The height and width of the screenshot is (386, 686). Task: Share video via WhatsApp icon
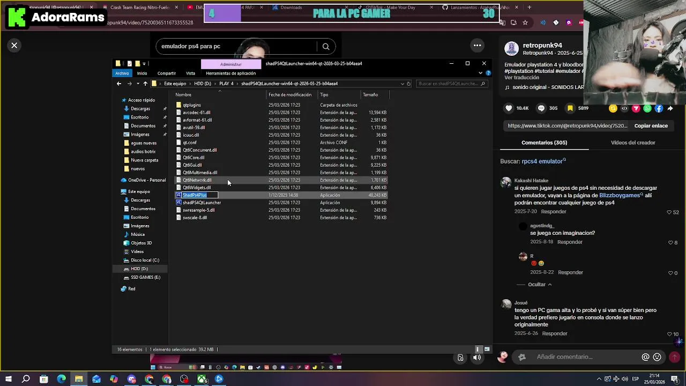(647, 108)
